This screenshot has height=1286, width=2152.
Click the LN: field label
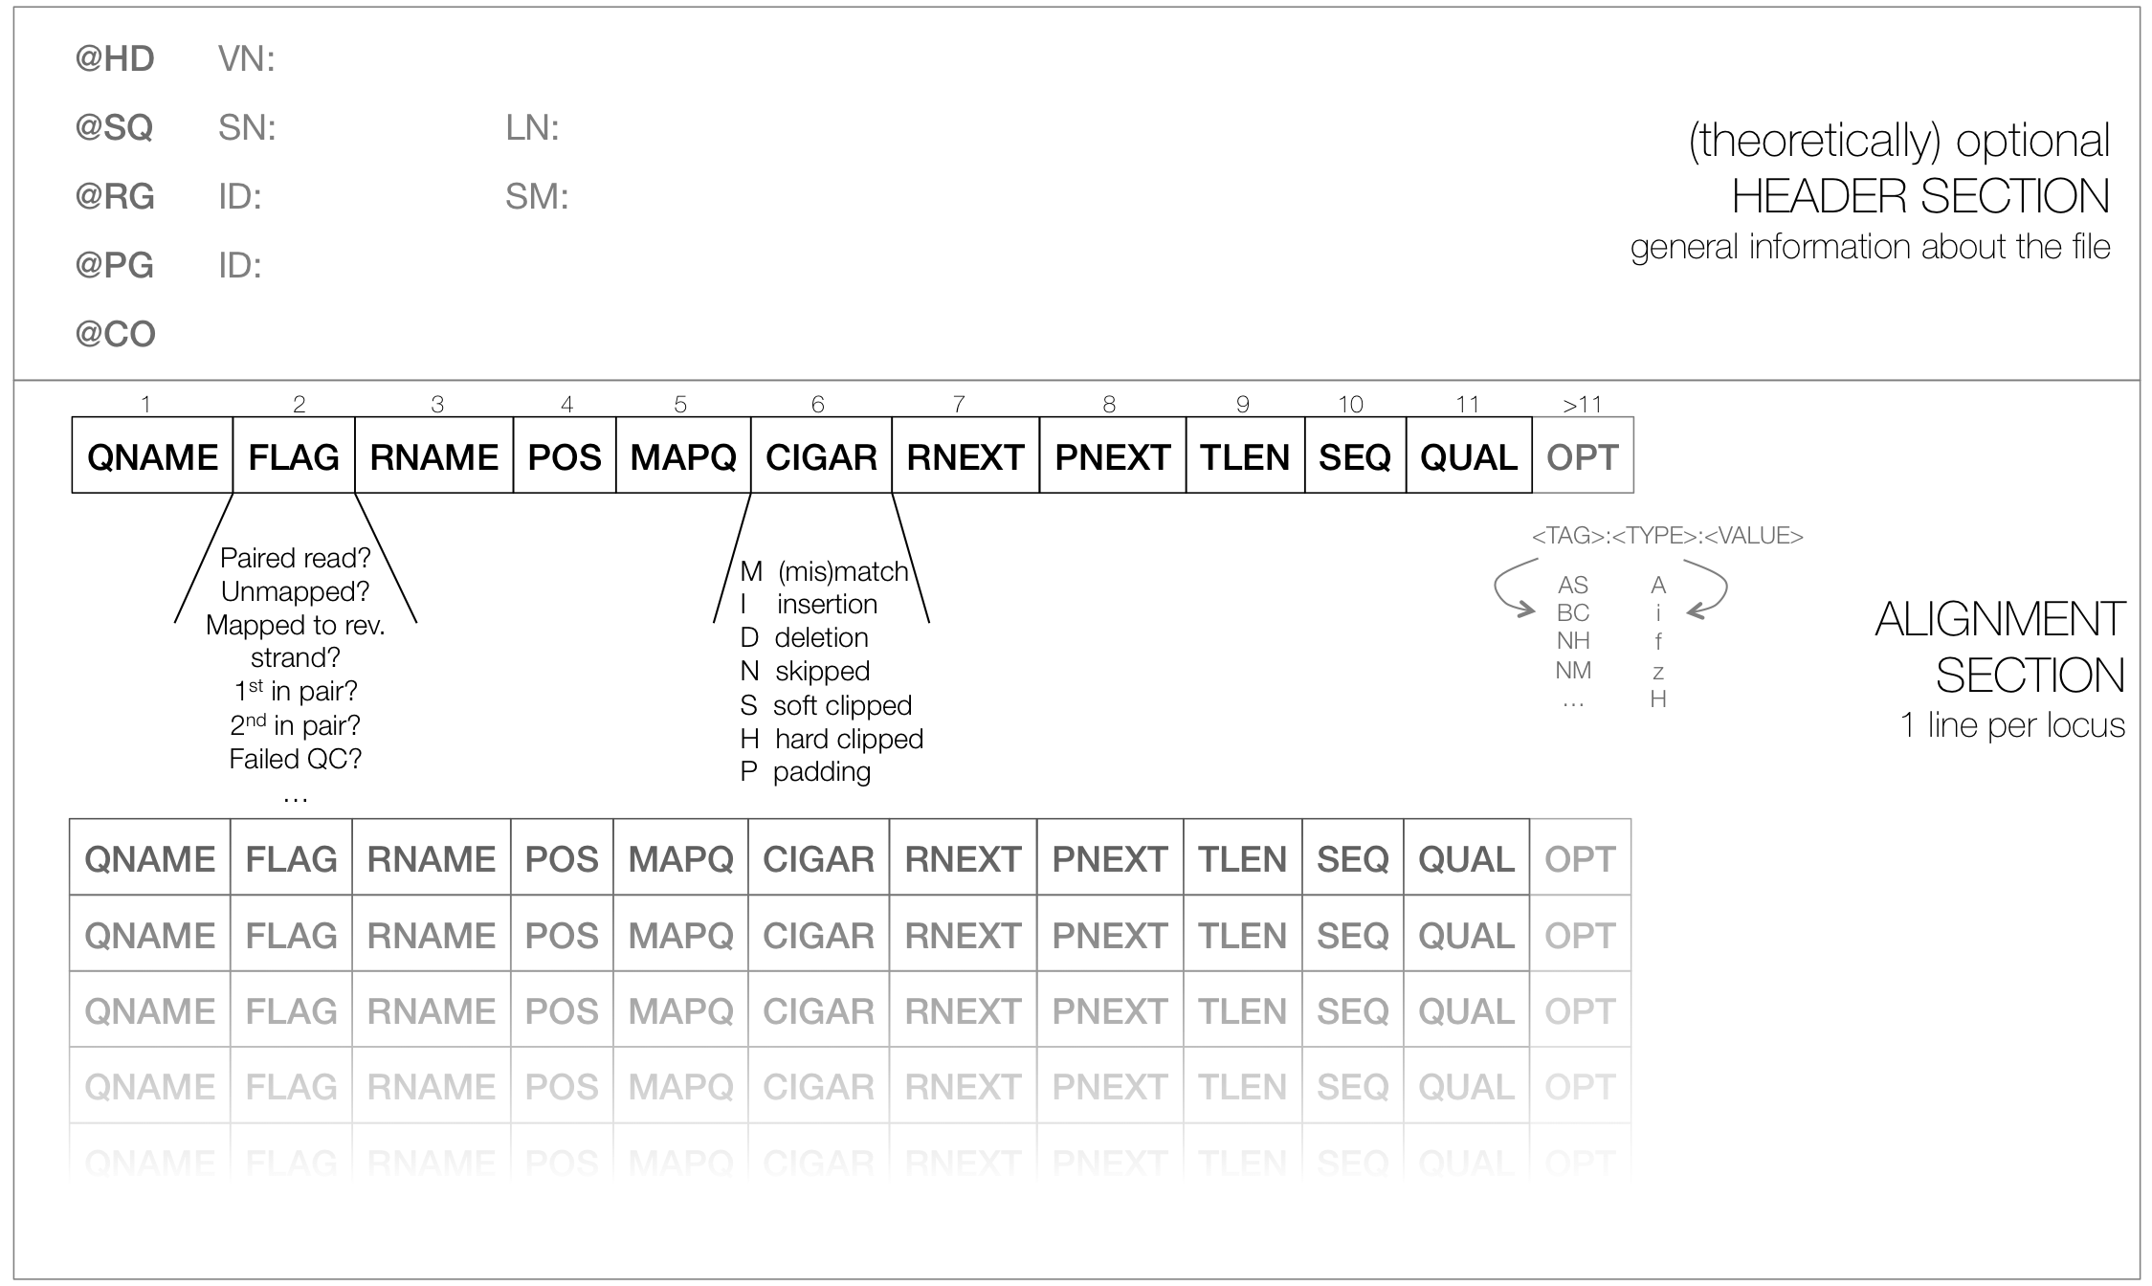(532, 128)
